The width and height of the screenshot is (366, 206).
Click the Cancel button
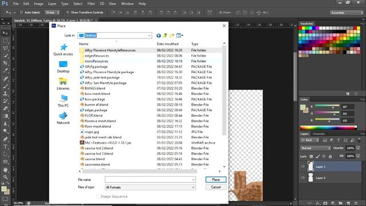click(216, 187)
